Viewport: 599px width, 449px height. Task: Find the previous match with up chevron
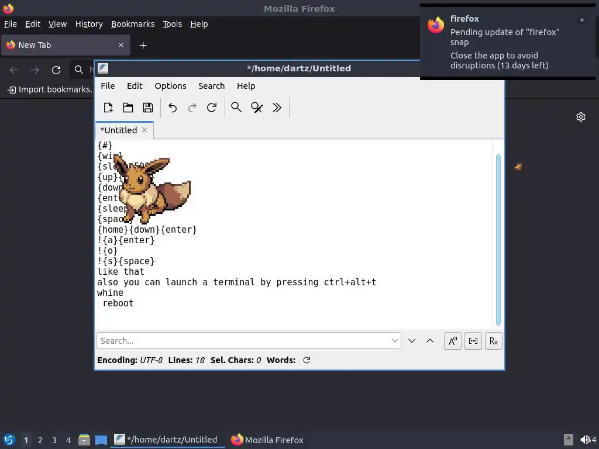pyautogui.click(x=430, y=341)
